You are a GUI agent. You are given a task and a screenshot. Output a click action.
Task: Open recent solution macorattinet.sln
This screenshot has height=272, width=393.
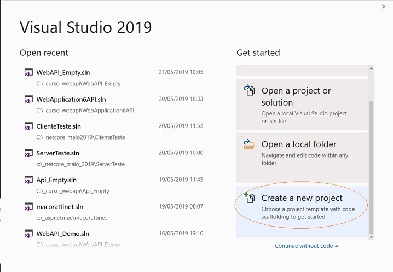(x=114, y=212)
